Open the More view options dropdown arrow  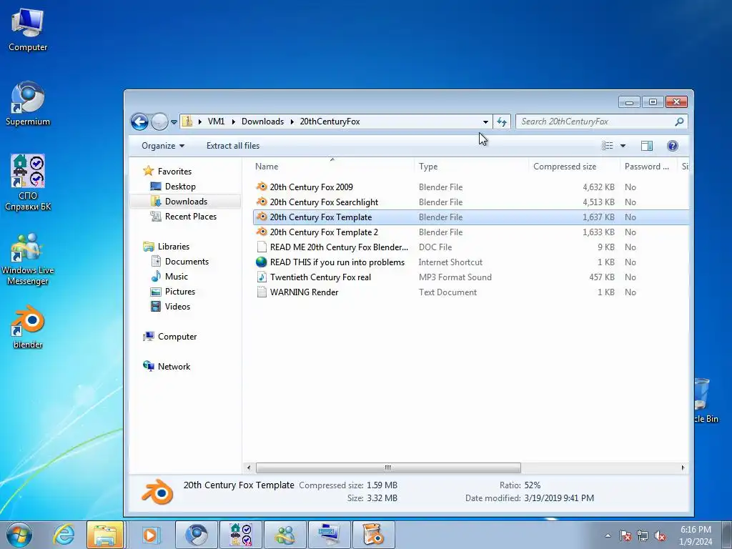(623, 146)
